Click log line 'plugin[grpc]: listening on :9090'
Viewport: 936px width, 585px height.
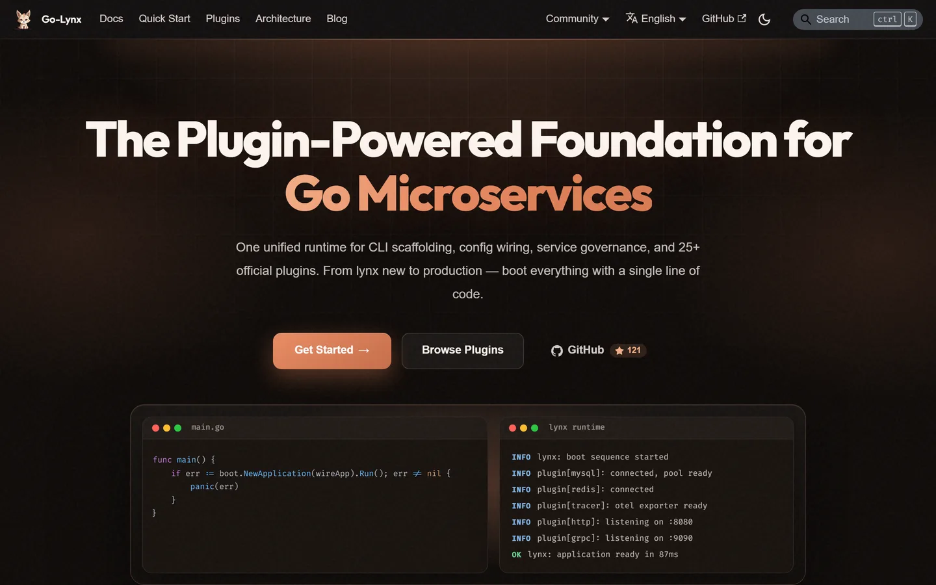tap(603, 538)
